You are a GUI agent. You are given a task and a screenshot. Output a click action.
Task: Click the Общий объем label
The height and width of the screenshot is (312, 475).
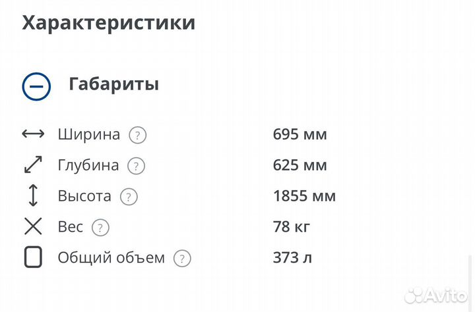[x=111, y=257]
